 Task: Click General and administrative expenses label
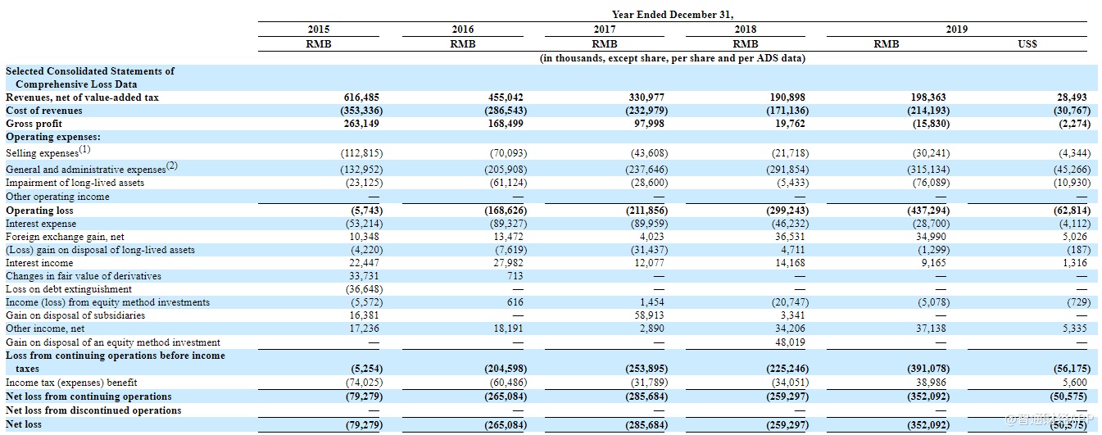pos(91,168)
